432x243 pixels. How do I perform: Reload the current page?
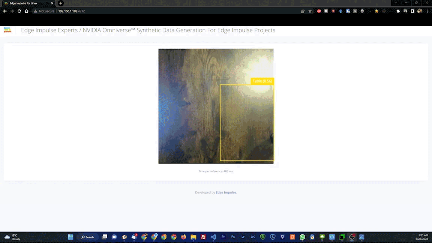coord(19,11)
